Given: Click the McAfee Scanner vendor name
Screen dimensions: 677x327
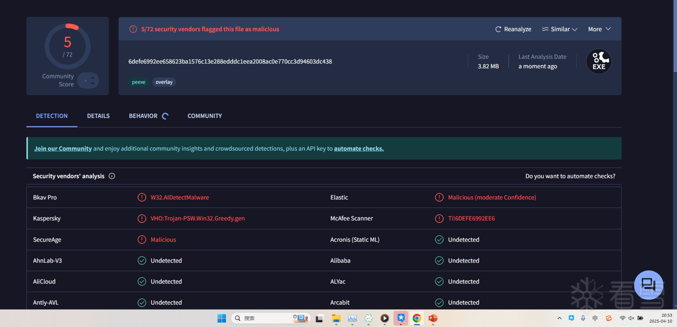Looking at the screenshot, I should (352, 219).
